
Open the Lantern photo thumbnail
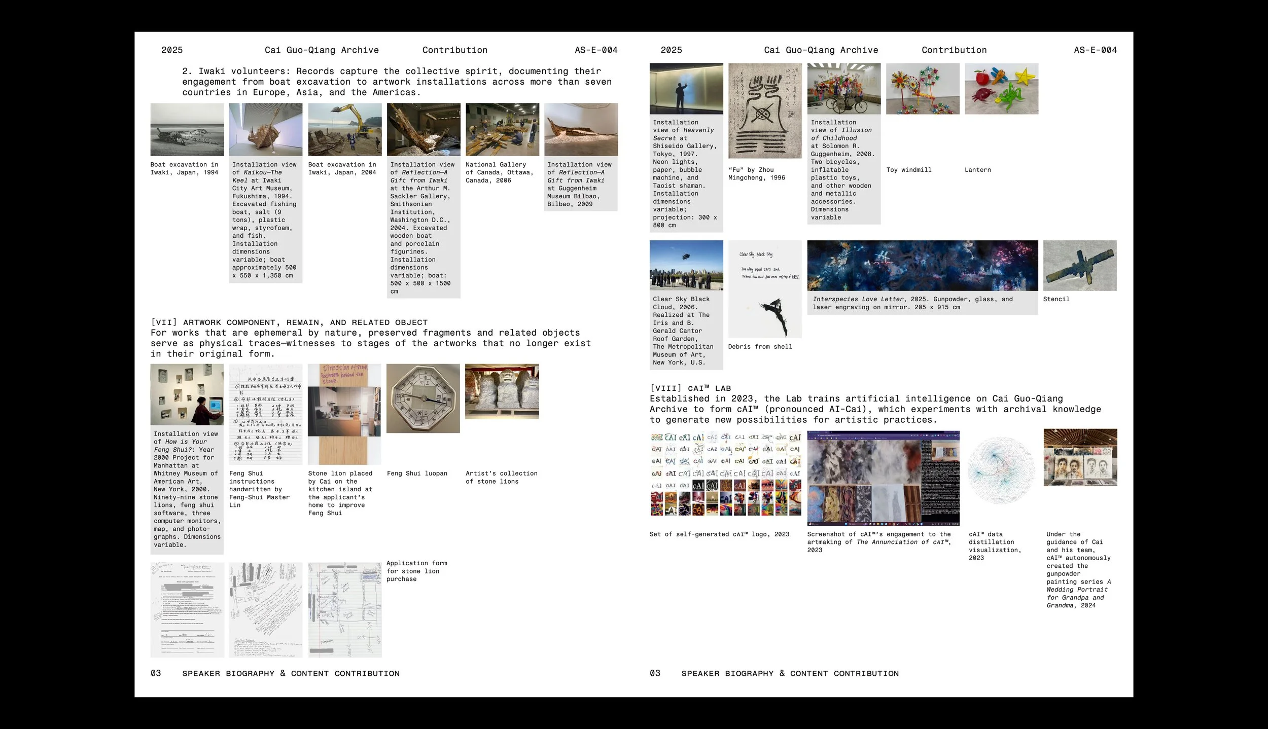click(1000, 89)
